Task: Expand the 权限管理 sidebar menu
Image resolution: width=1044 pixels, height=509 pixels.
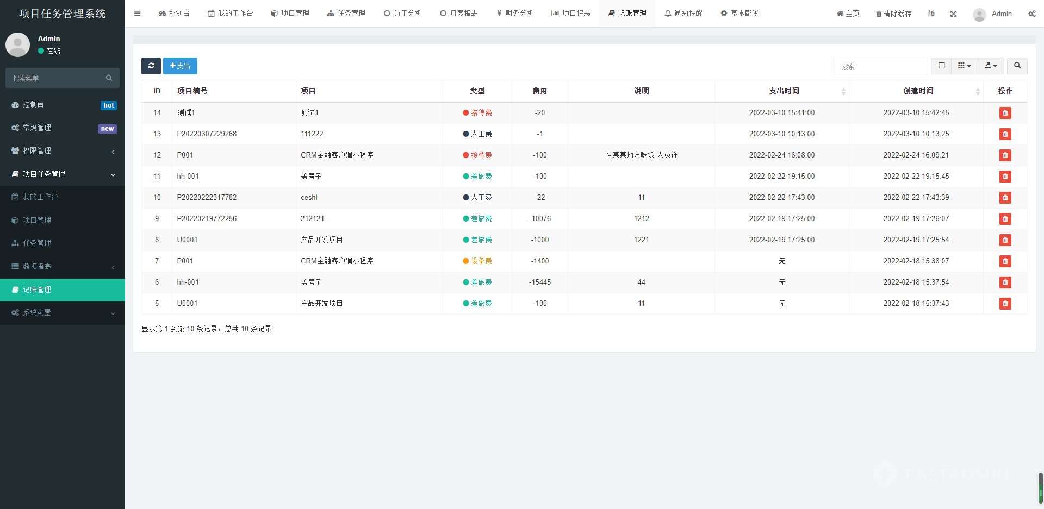Action: point(62,150)
